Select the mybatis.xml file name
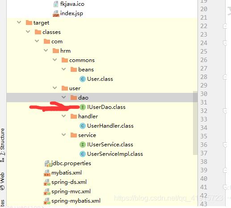Viewport: 231px width, 208px height. [x=67, y=173]
